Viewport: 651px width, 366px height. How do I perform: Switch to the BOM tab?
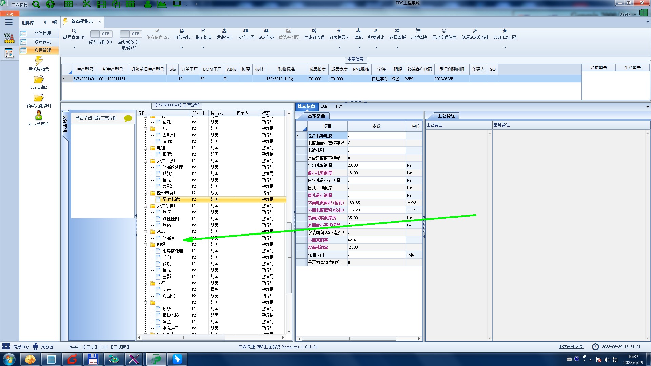[x=324, y=106]
